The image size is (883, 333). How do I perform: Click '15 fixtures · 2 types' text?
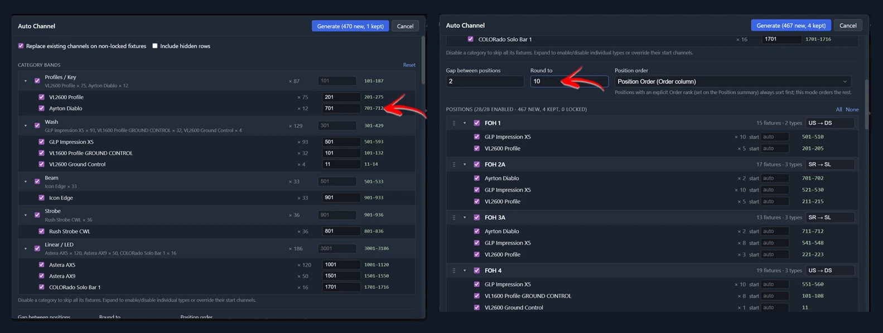pyautogui.click(x=779, y=123)
